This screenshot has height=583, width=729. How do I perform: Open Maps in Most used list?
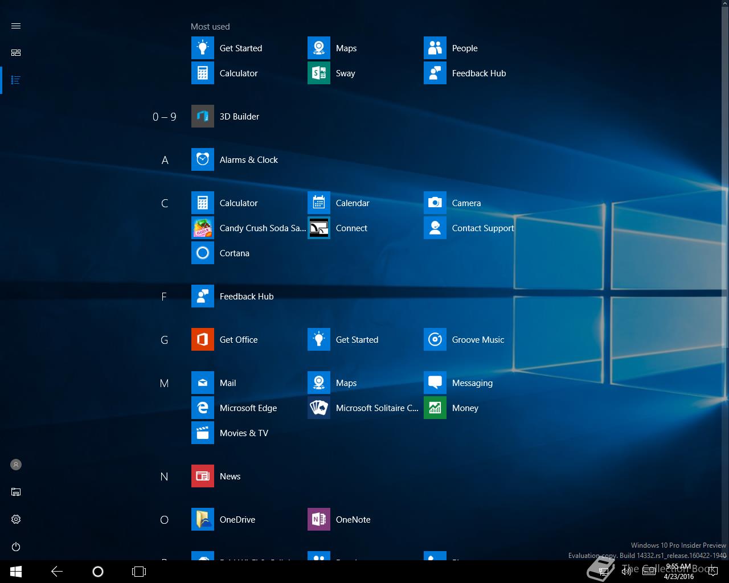(x=364, y=48)
